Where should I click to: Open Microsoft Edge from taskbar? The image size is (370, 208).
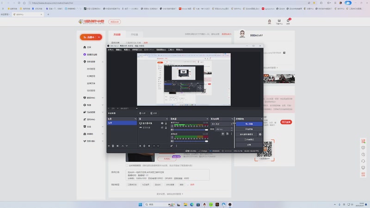pos(191,204)
